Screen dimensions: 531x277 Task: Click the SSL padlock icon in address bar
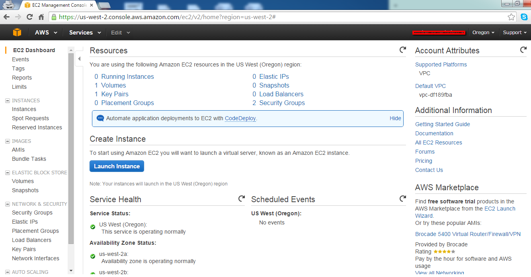tap(54, 17)
